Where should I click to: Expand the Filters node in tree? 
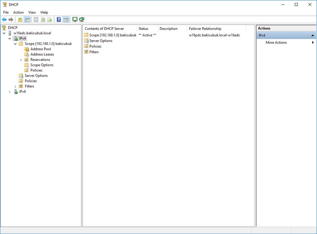coord(15,86)
